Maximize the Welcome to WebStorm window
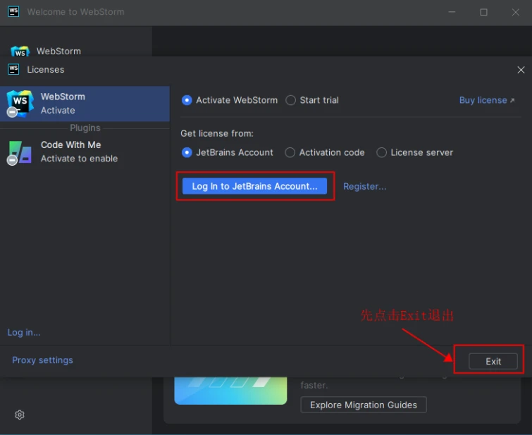 (484, 12)
